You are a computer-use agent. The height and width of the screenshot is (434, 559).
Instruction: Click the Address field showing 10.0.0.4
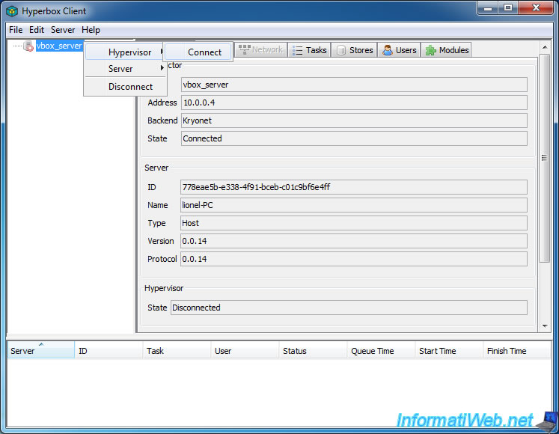[353, 103]
